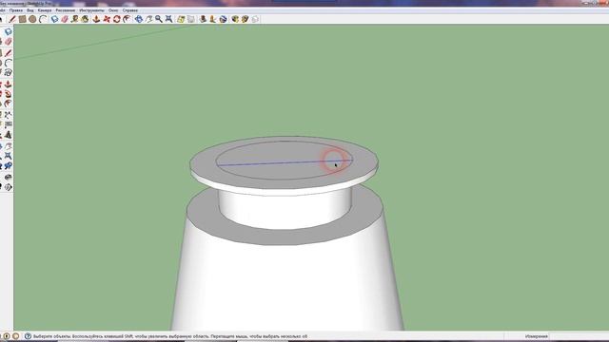Open the Photo Textures tool in top toolbar
The image size is (609, 342).
coord(213,19)
